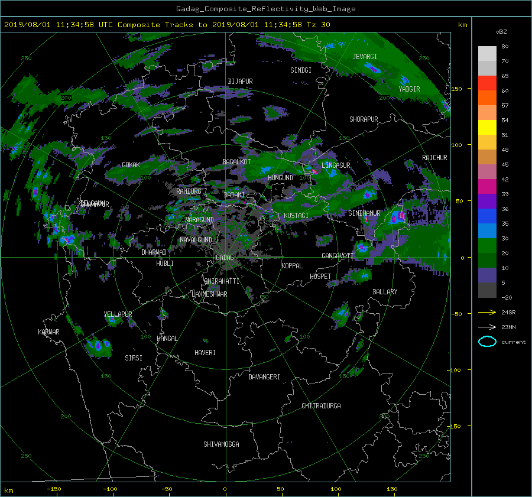The height and width of the screenshot is (497, 532).
Task: Select the red 65 dBZ color swatch
Action: 487,83
